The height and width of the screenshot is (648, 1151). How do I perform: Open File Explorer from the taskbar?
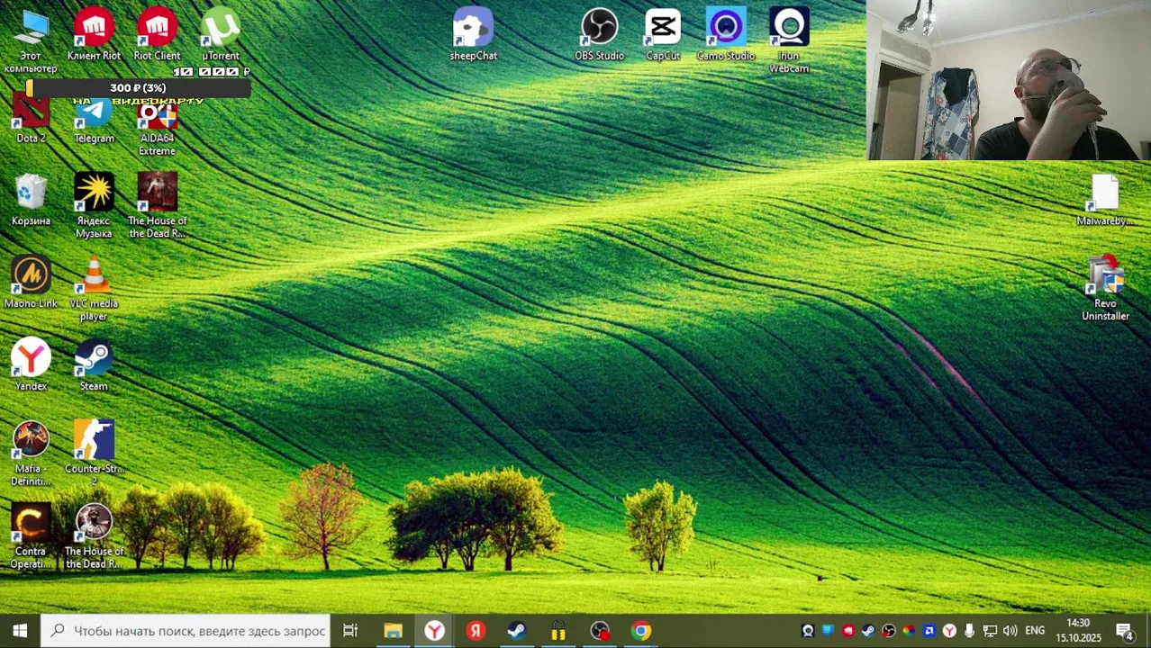(393, 631)
